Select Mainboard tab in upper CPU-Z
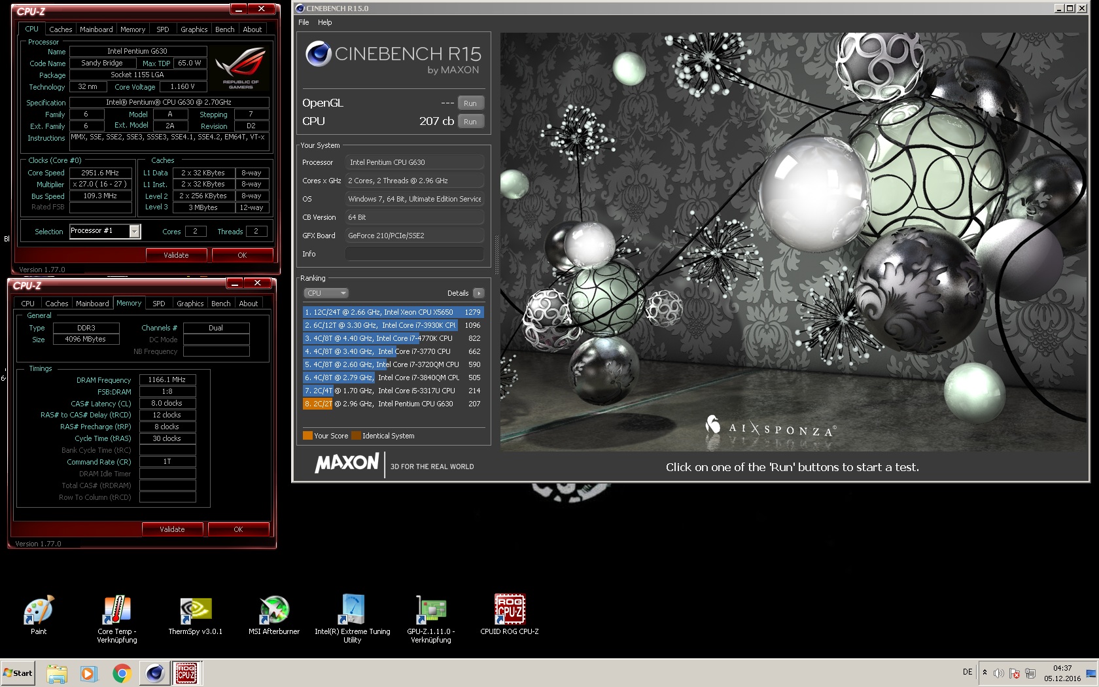Screen dimensions: 1099x687 (x=96, y=29)
